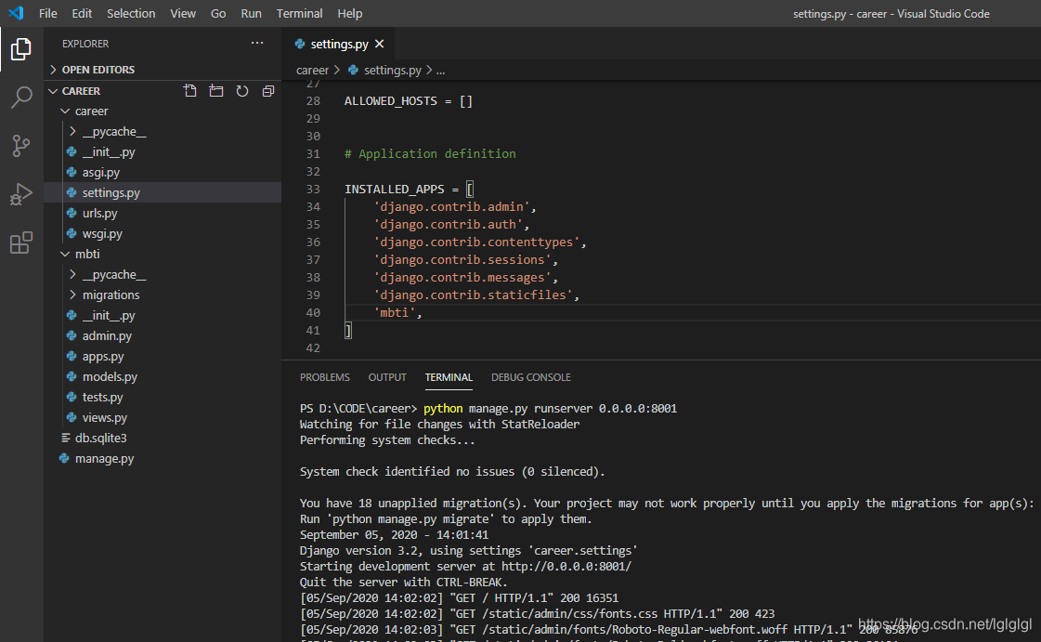The width and height of the screenshot is (1041, 642).
Task: Open urls.py in the file tree
Action: pos(99,213)
